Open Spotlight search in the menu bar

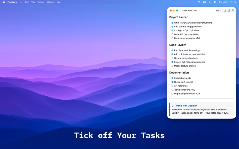click(210, 2)
